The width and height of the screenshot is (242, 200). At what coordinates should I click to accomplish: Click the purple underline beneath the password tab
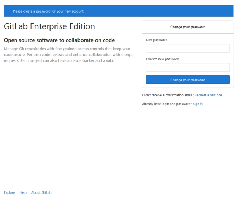pos(188,33)
